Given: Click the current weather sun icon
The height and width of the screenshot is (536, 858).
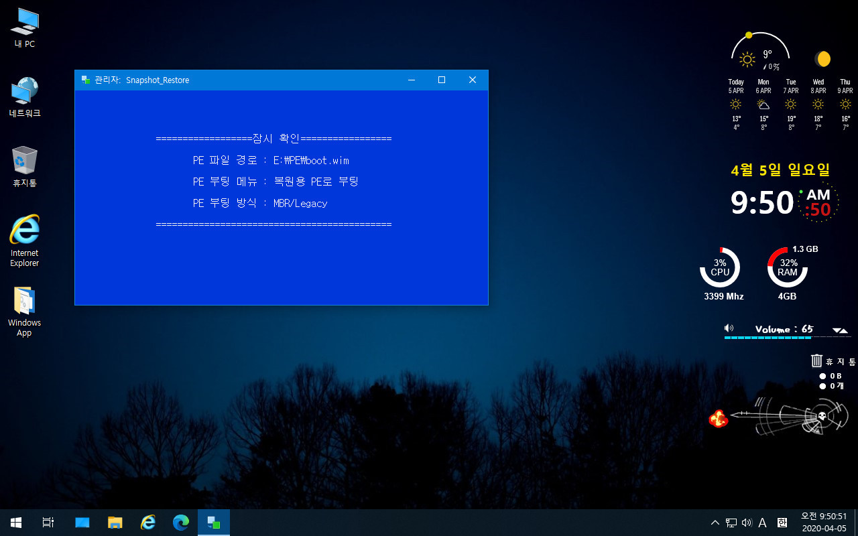Looking at the screenshot, I should click(x=747, y=59).
